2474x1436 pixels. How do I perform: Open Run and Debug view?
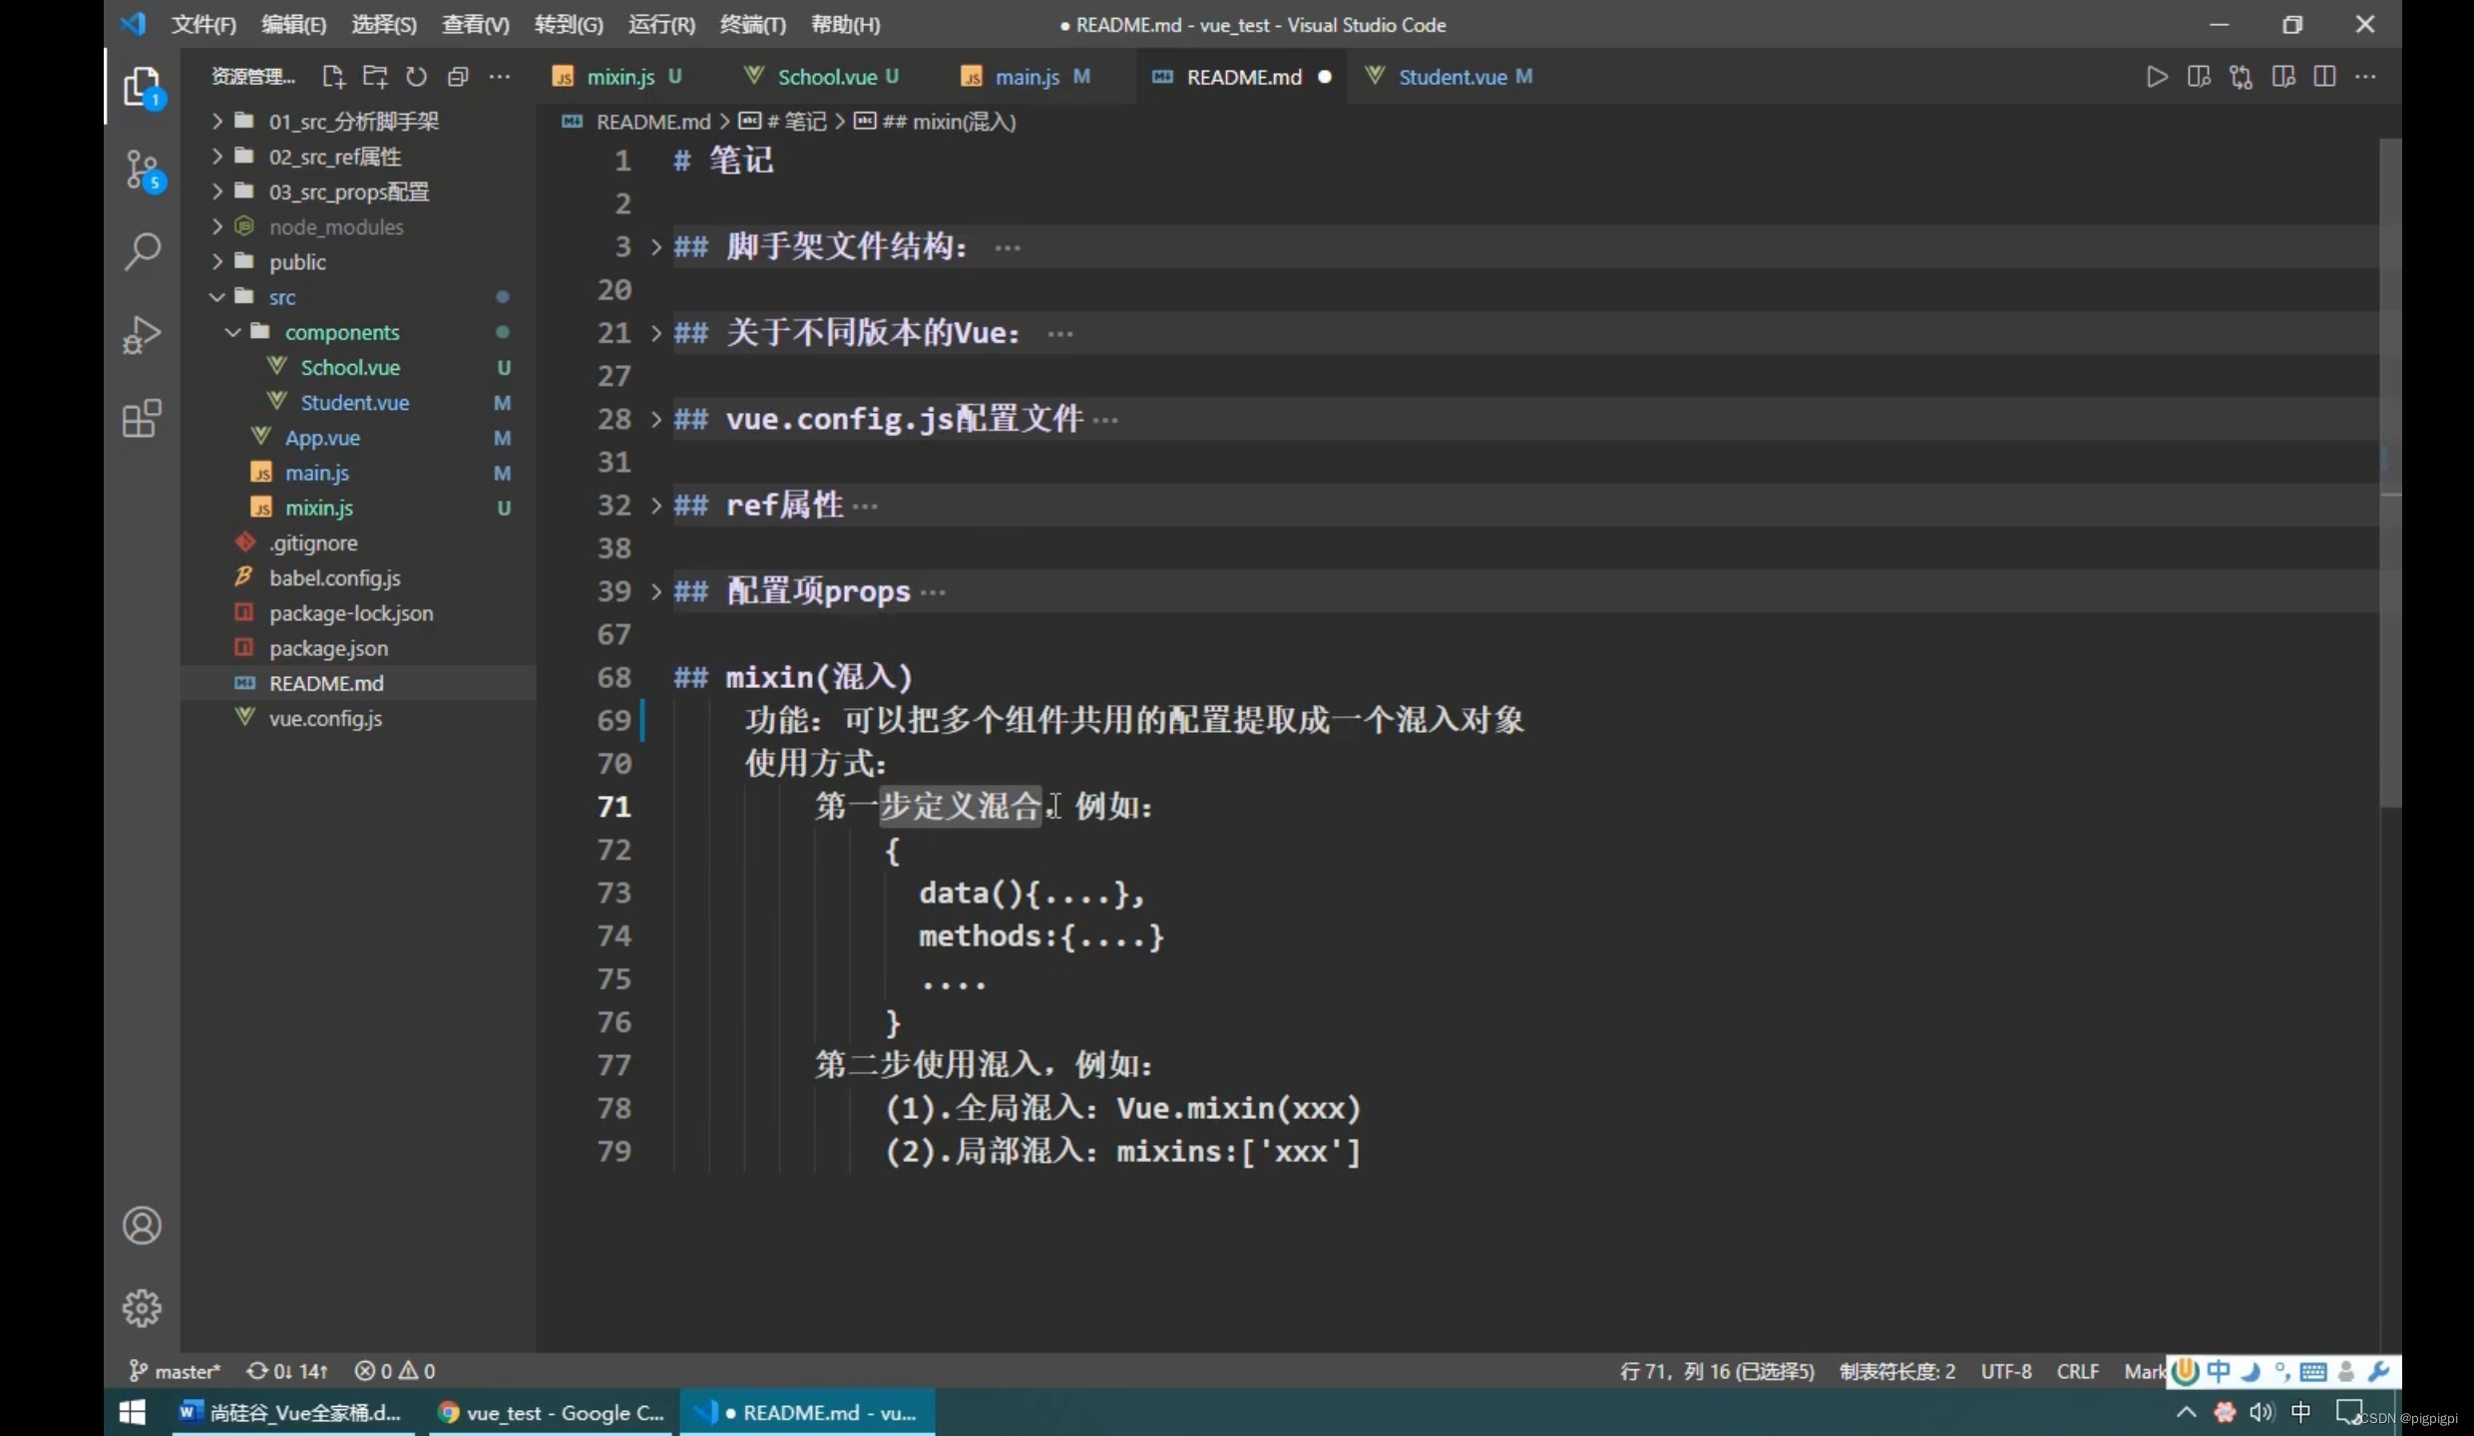[143, 335]
